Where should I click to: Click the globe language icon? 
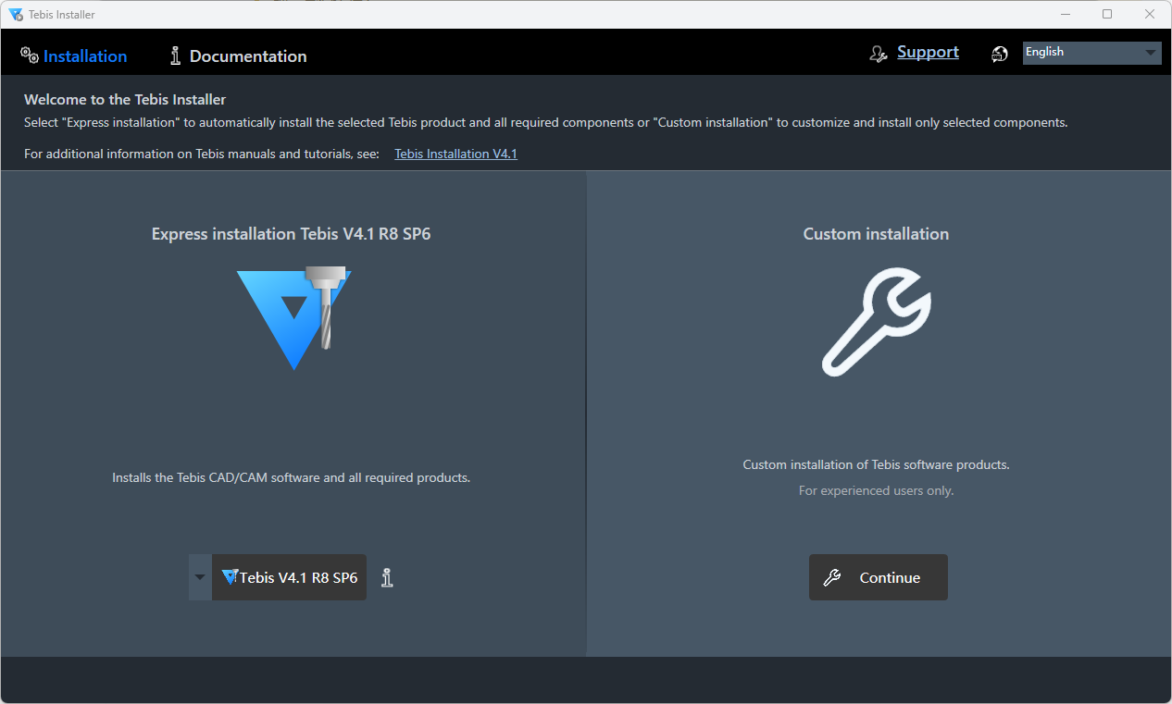(1000, 55)
